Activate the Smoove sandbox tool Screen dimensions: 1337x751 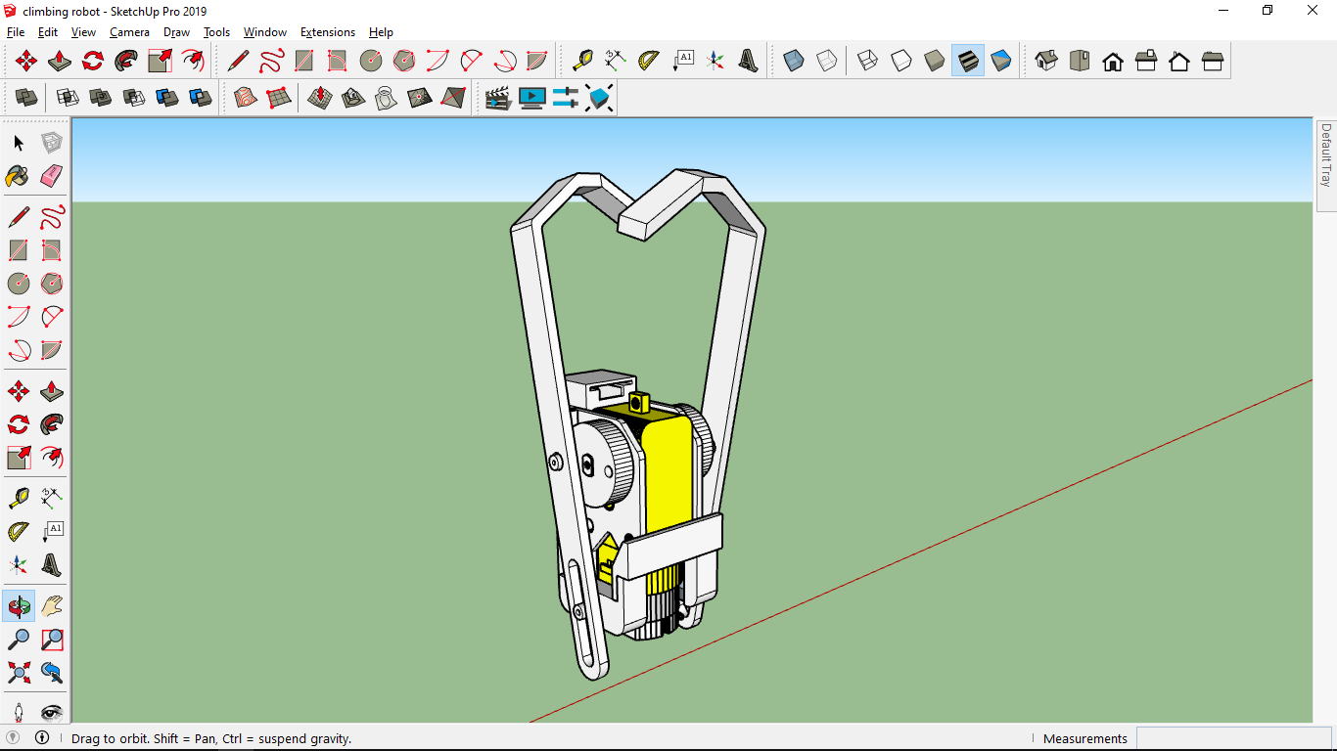coord(320,98)
